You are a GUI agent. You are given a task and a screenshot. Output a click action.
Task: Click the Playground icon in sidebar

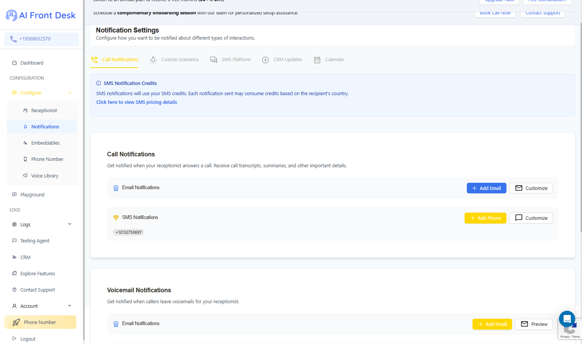pos(14,194)
